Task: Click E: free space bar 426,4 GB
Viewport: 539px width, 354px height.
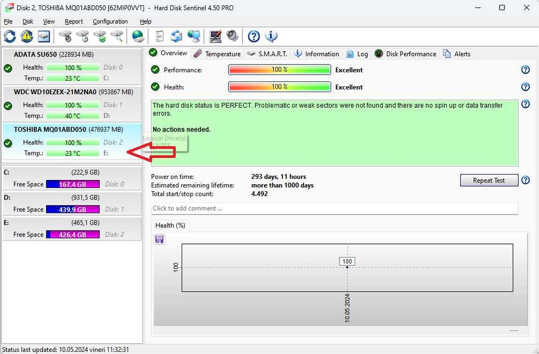Action: (73, 234)
